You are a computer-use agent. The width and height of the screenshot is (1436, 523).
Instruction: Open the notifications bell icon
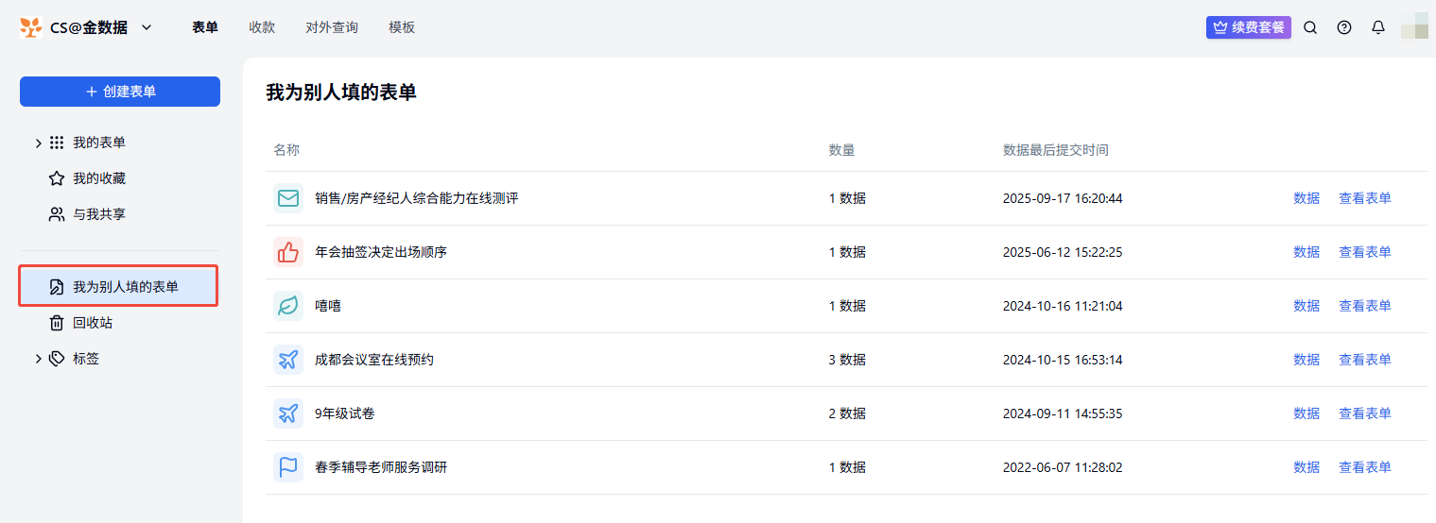tap(1378, 27)
